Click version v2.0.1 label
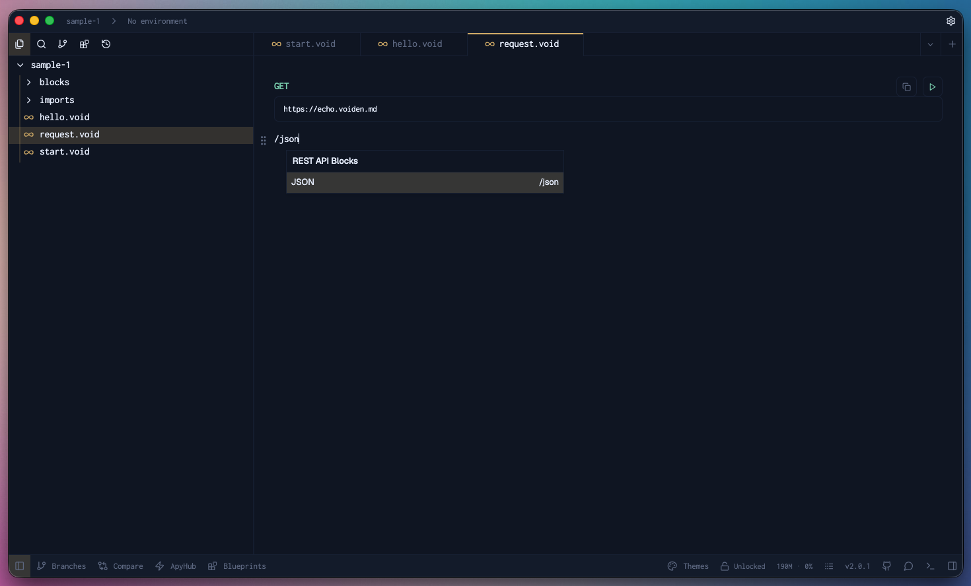The height and width of the screenshot is (586, 971). [x=857, y=566]
